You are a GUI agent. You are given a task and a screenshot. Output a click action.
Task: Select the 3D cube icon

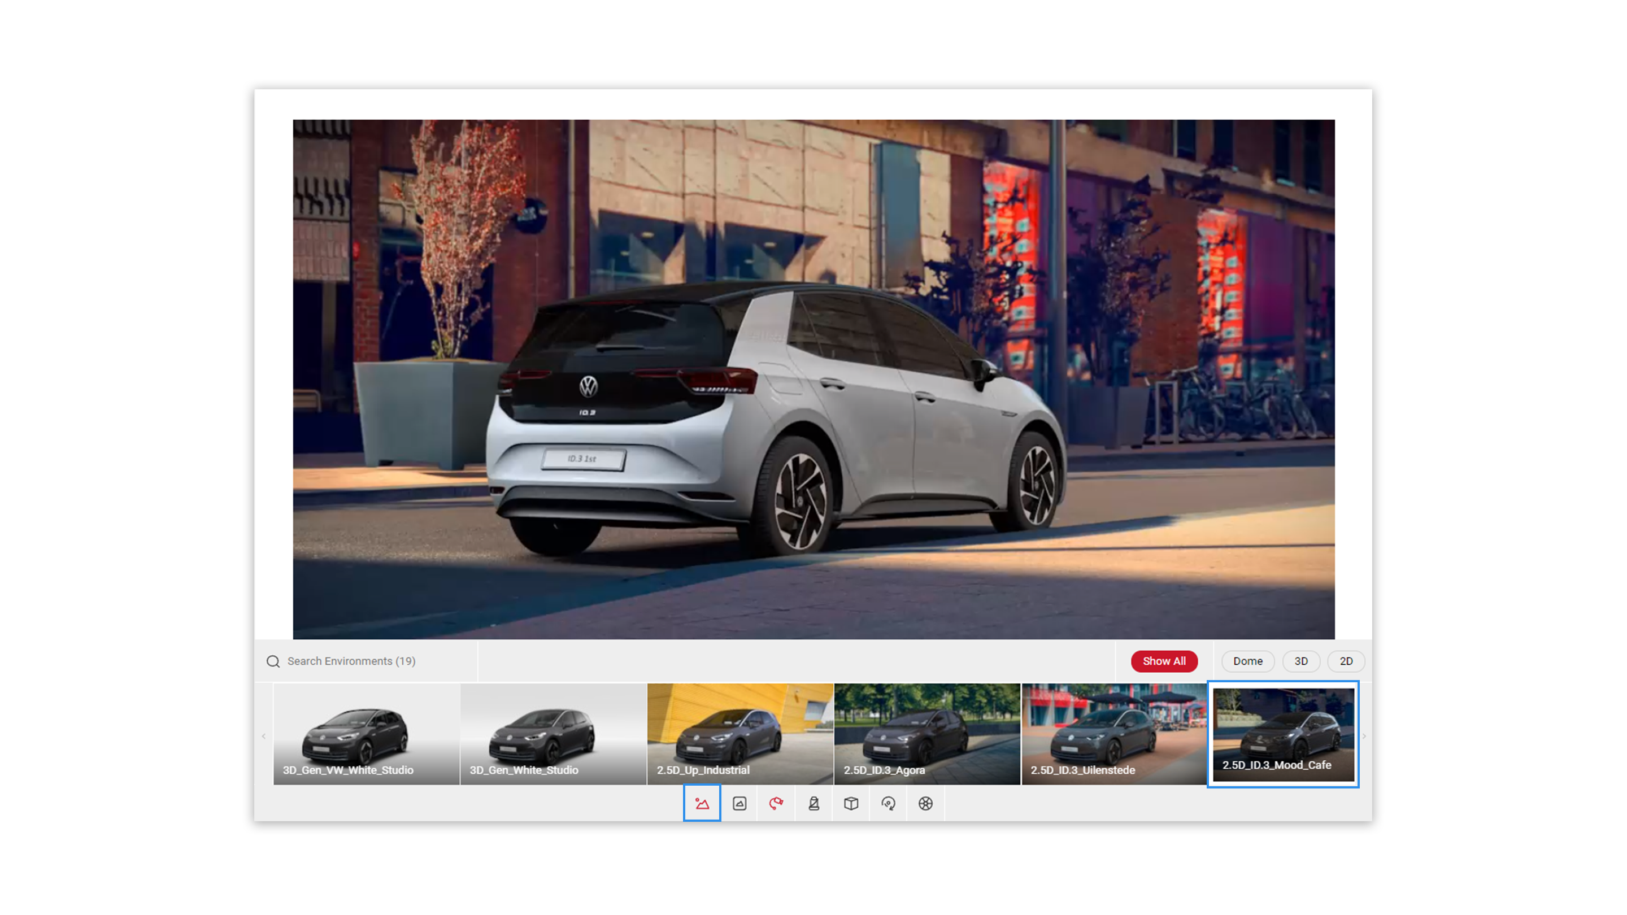point(851,803)
